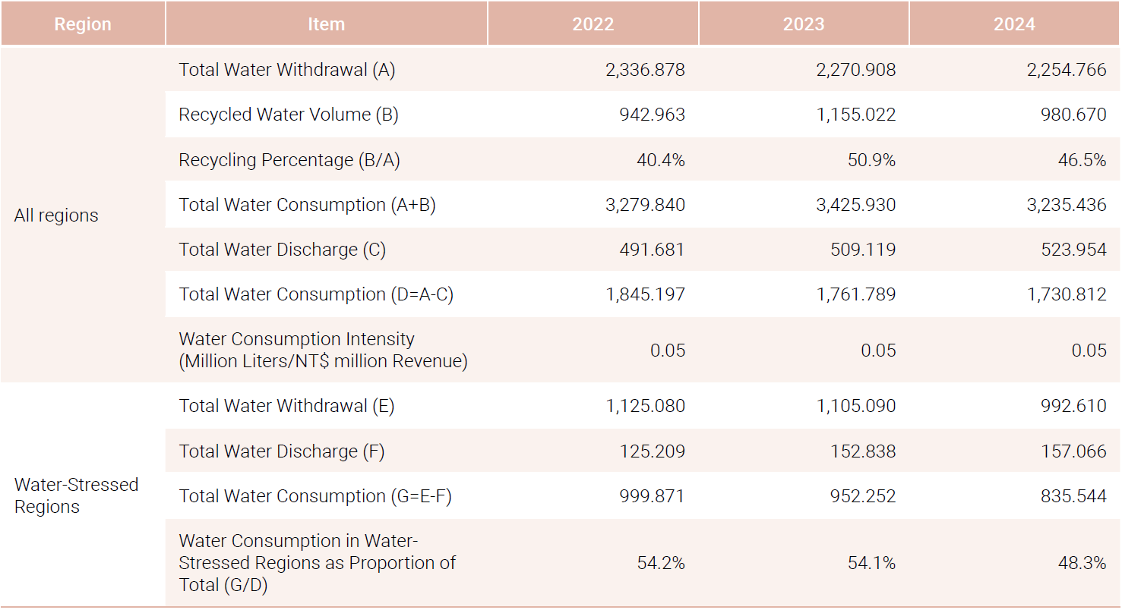Select the Total Water Withdrawal (A) label
This screenshot has width=1122, height=610.
point(286,70)
